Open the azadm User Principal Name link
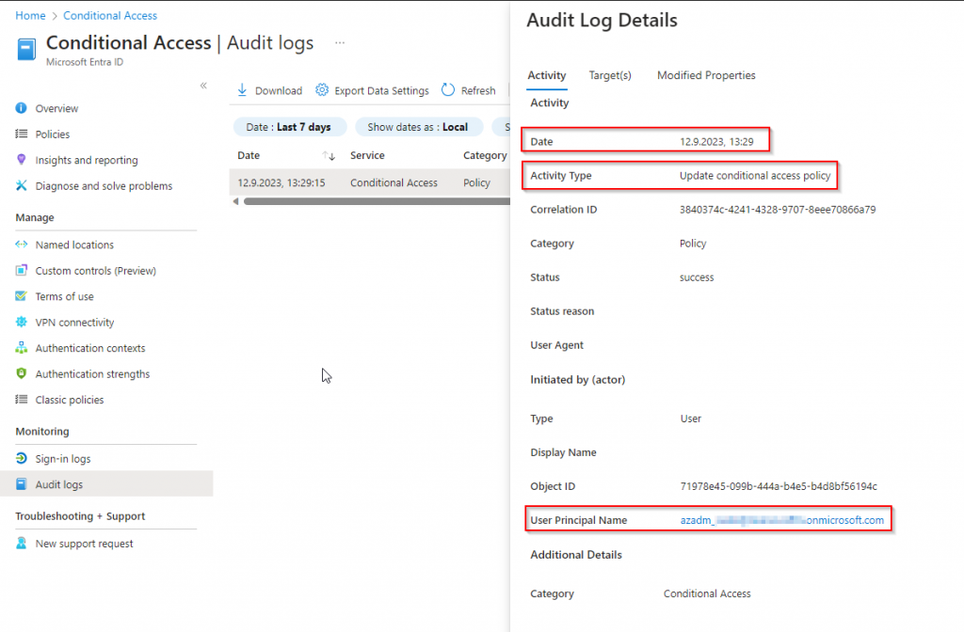Image resolution: width=964 pixels, height=632 pixels. pyautogui.click(x=781, y=520)
